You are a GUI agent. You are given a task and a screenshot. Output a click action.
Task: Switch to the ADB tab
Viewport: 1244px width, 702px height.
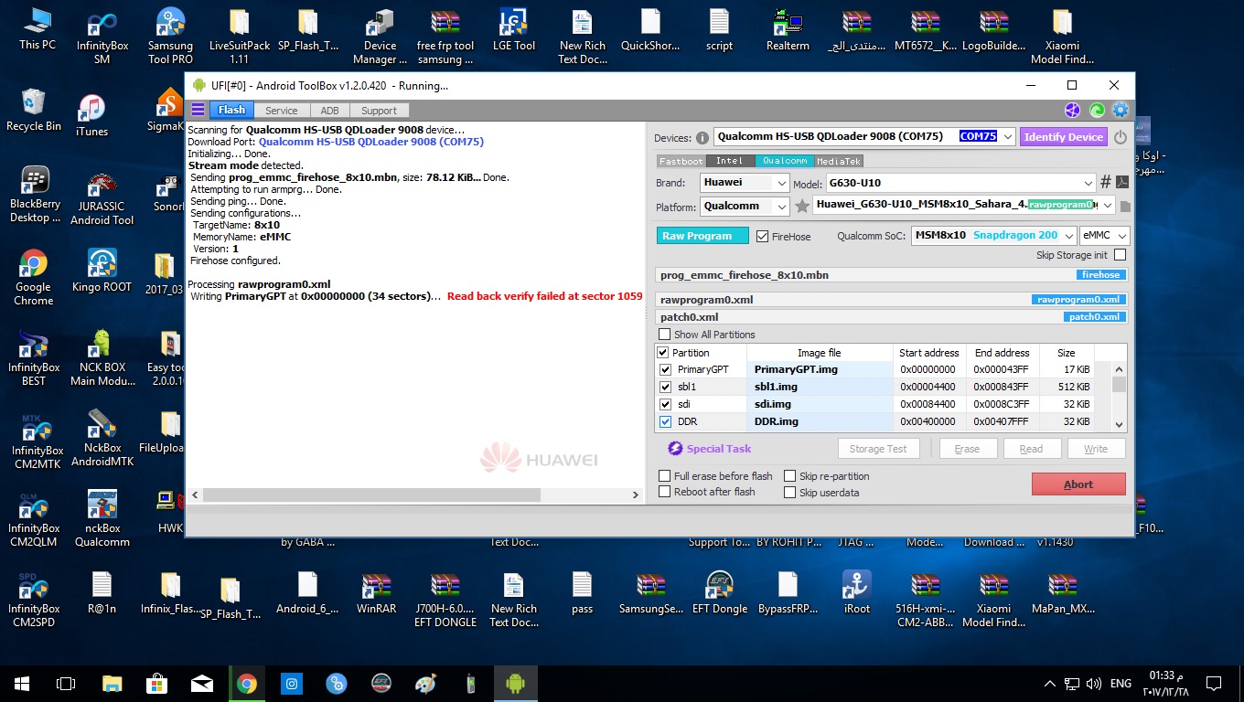329,111
